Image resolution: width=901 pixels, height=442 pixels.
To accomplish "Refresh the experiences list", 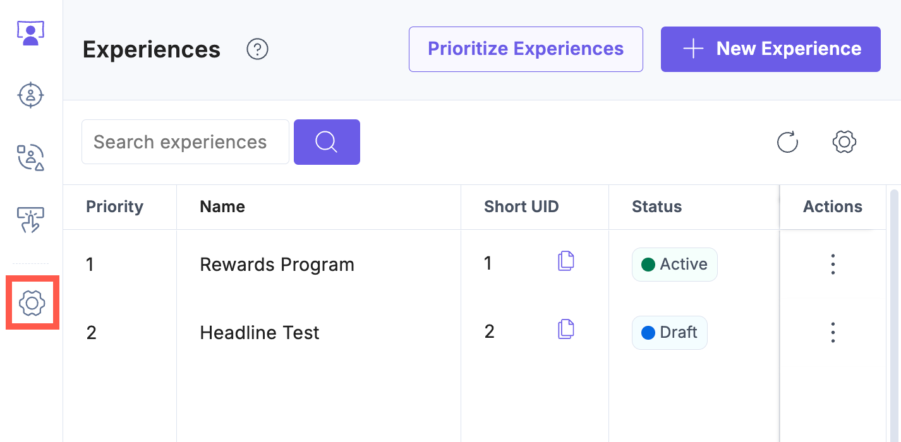I will pos(787,142).
